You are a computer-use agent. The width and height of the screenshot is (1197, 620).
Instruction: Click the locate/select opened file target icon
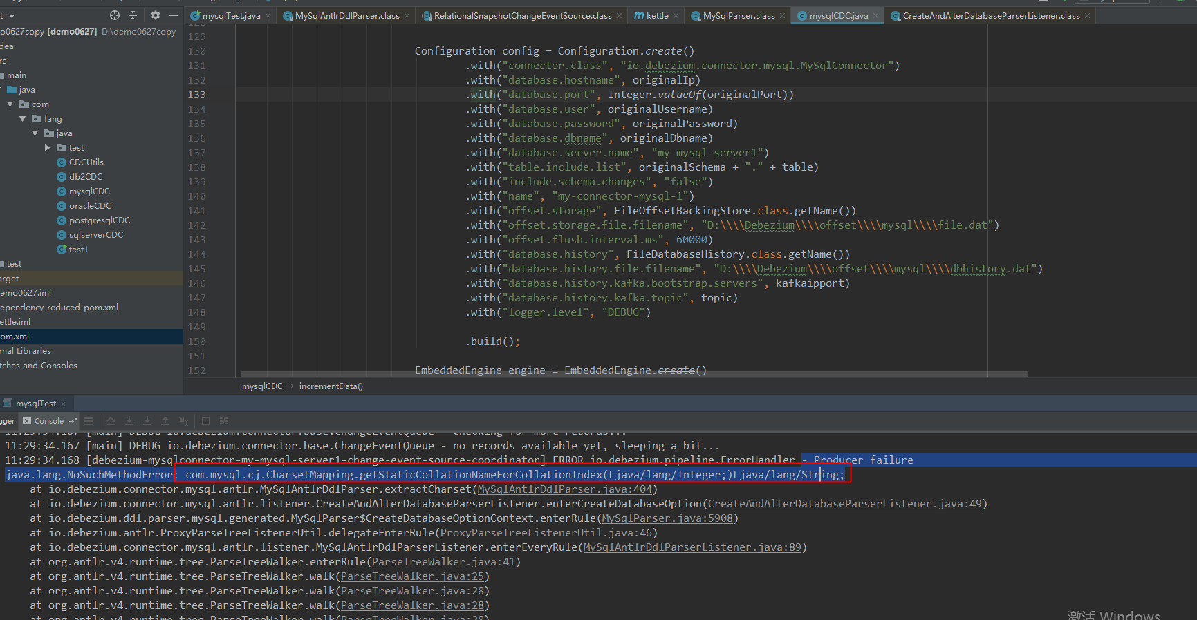(115, 15)
